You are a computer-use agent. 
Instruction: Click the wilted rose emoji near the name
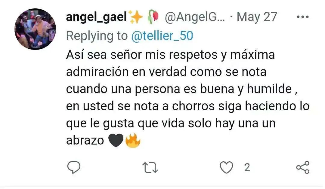pos(153,17)
